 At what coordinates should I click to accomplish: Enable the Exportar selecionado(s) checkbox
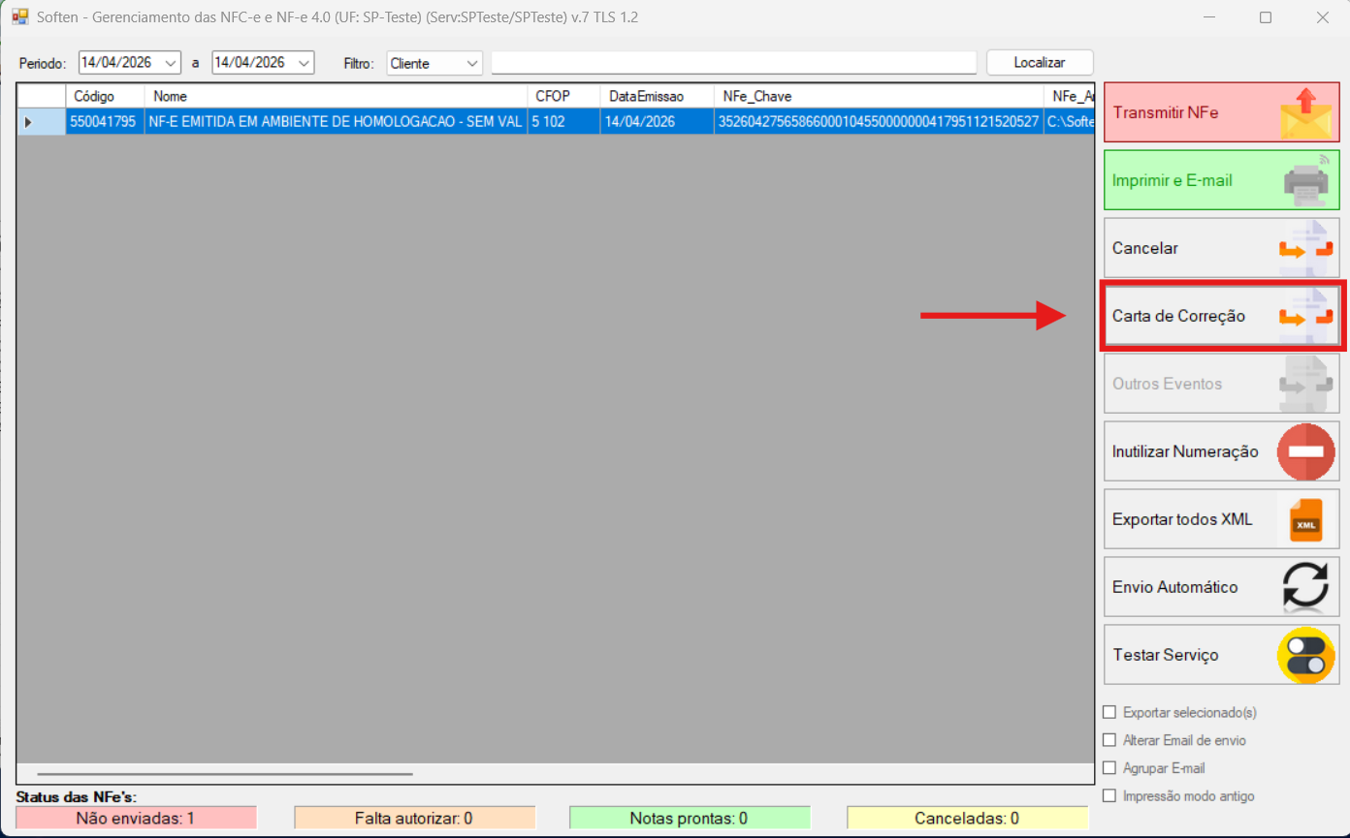click(1109, 712)
